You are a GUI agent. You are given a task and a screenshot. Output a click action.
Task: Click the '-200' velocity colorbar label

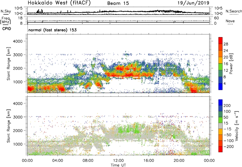click(229, 147)
